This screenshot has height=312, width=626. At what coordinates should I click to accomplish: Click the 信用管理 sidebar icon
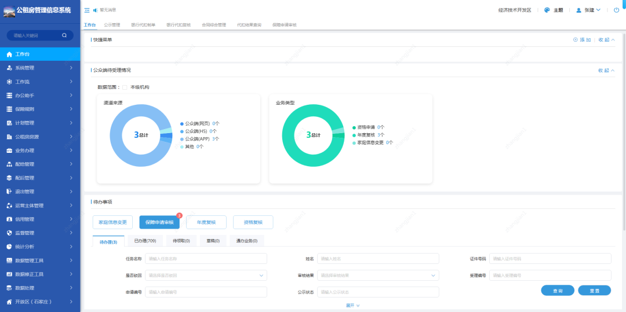click(10, 219)
